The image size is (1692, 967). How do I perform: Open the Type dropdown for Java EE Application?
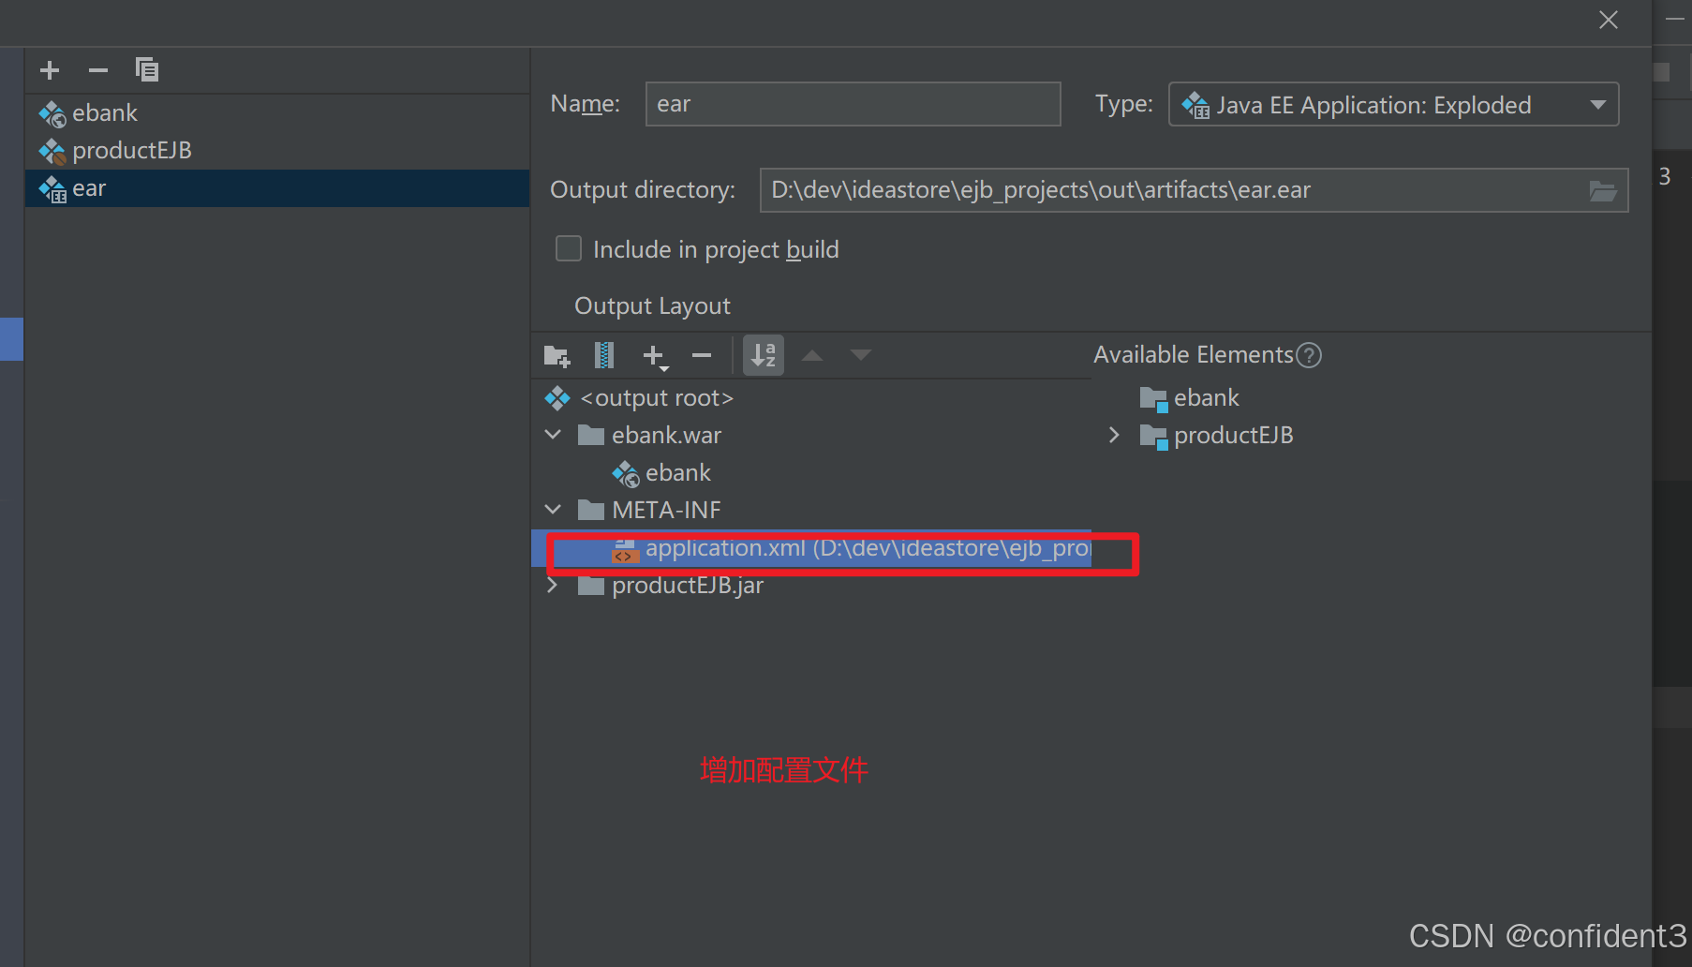[1393, 105]
